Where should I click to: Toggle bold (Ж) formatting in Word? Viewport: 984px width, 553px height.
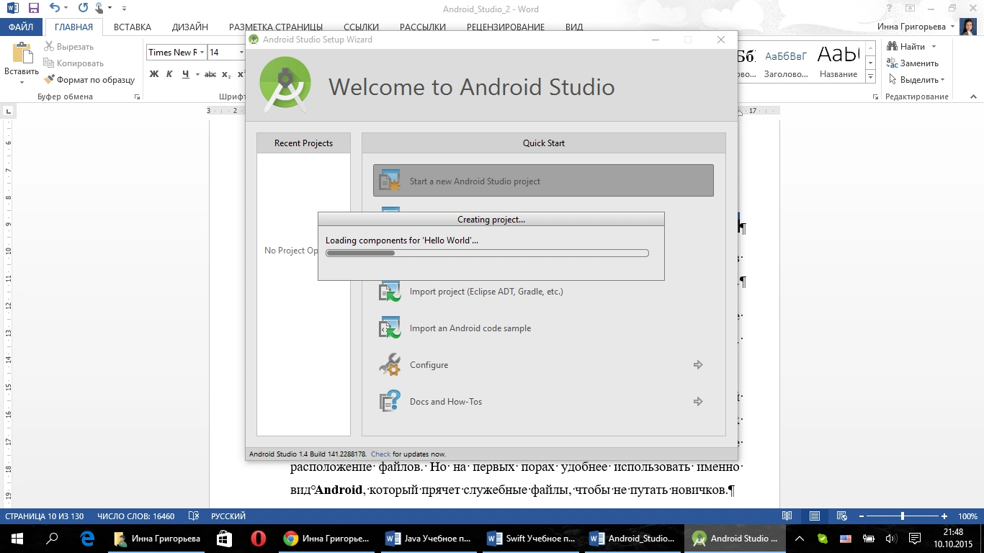coord(153,74)
